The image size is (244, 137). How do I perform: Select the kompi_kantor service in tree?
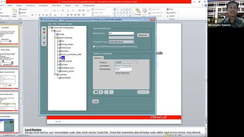67,45
